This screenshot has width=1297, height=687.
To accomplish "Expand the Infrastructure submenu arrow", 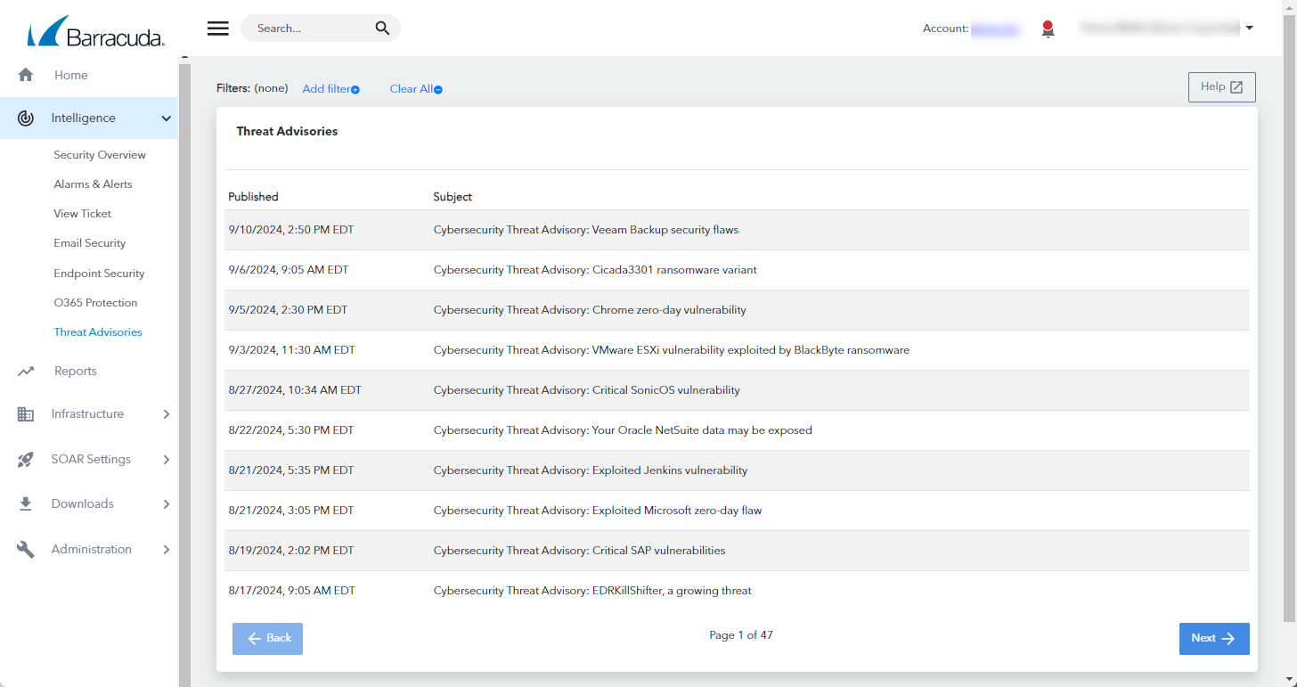I will pyautogui.click(x=167, y=413).
